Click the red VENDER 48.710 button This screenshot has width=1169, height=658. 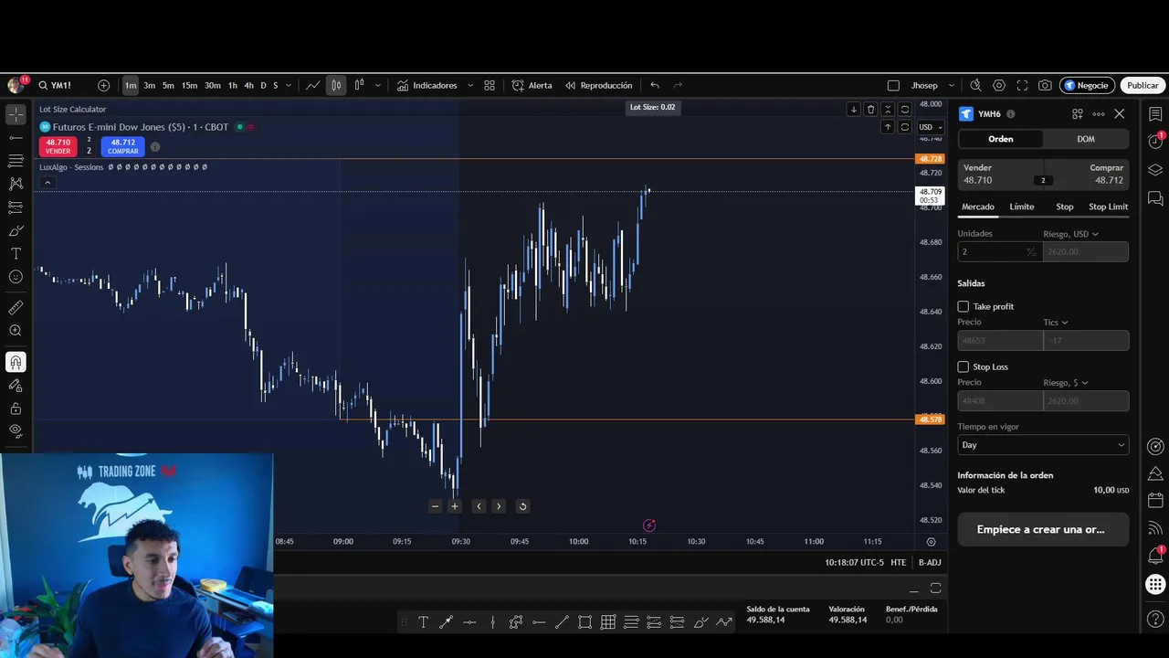[x=58, y=146]
